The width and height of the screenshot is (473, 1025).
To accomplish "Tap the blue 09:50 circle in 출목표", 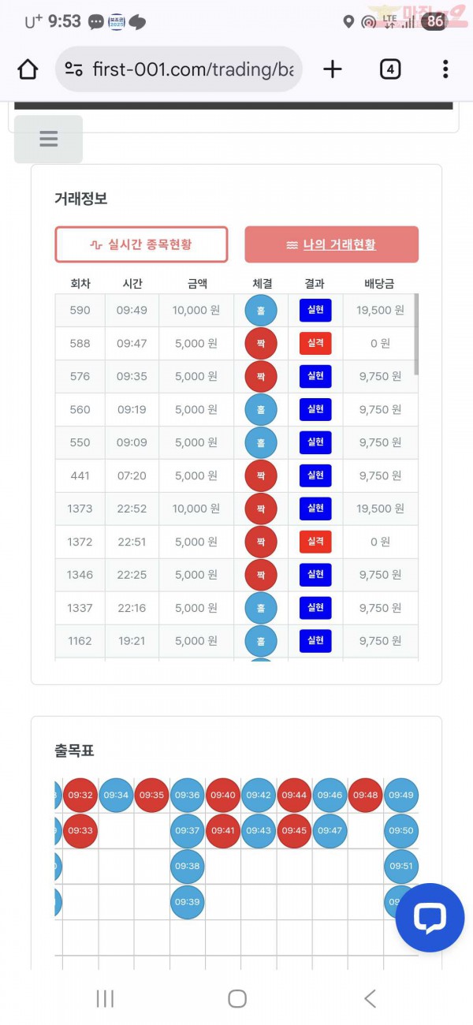I will [x=401, y=830].
